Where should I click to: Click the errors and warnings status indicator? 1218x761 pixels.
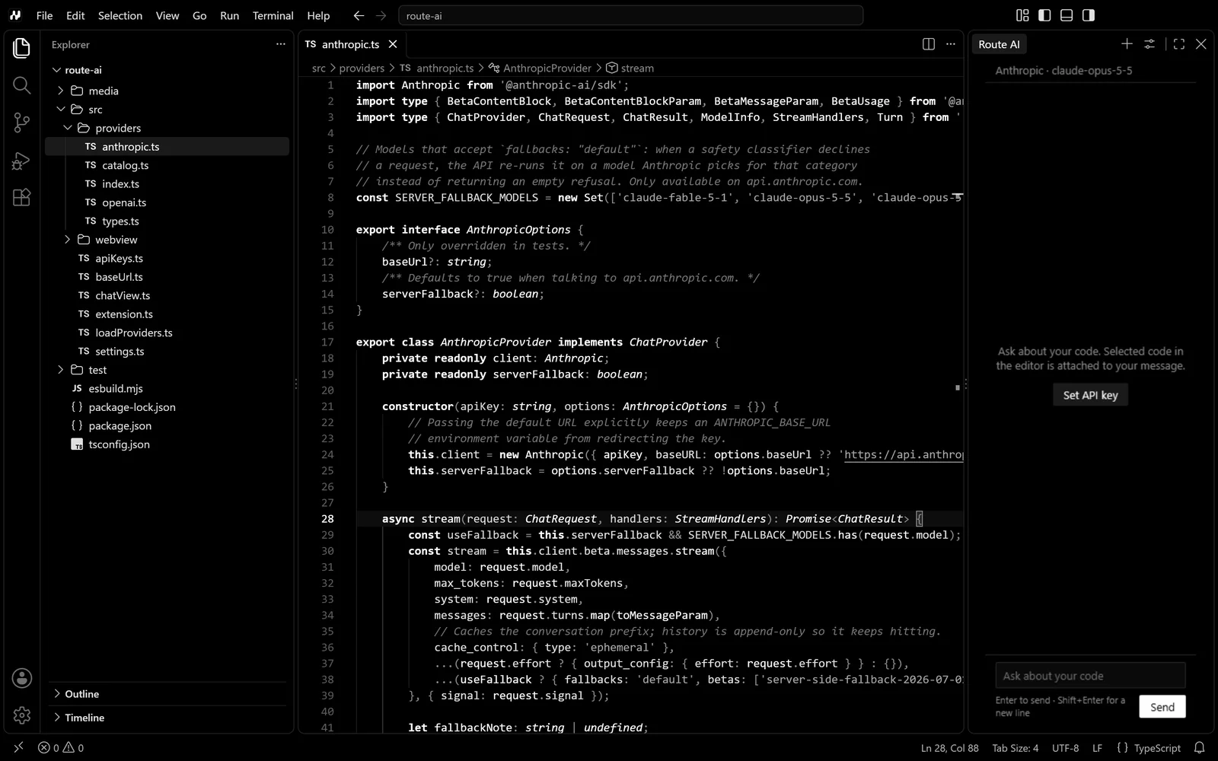pos(61,748)
